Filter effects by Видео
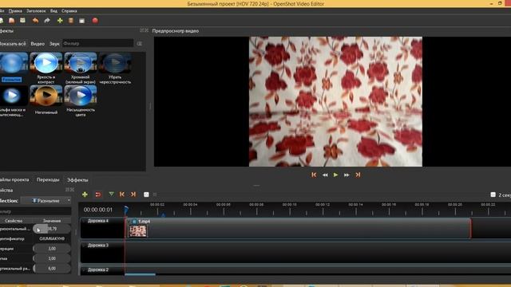This screenshot has width=511, height=287. [x=38, y=44]
